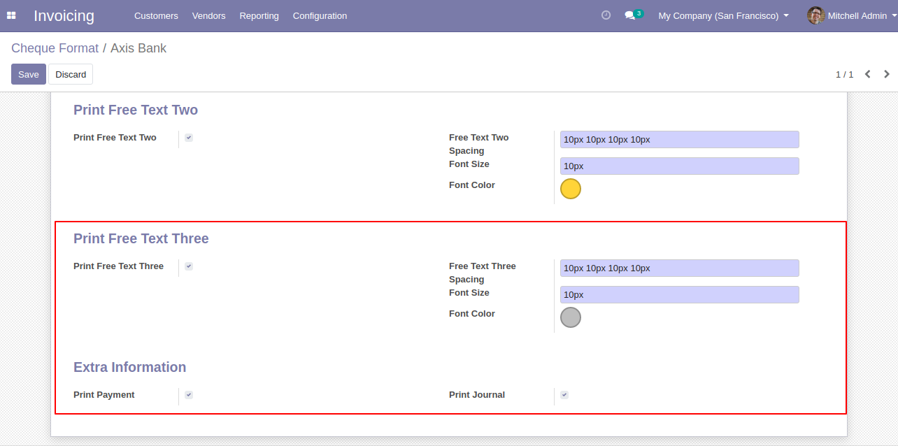The image size is (898, 446).
Task: Toggle Print Free Text Two checkbox
Action: tap(189, 138)
